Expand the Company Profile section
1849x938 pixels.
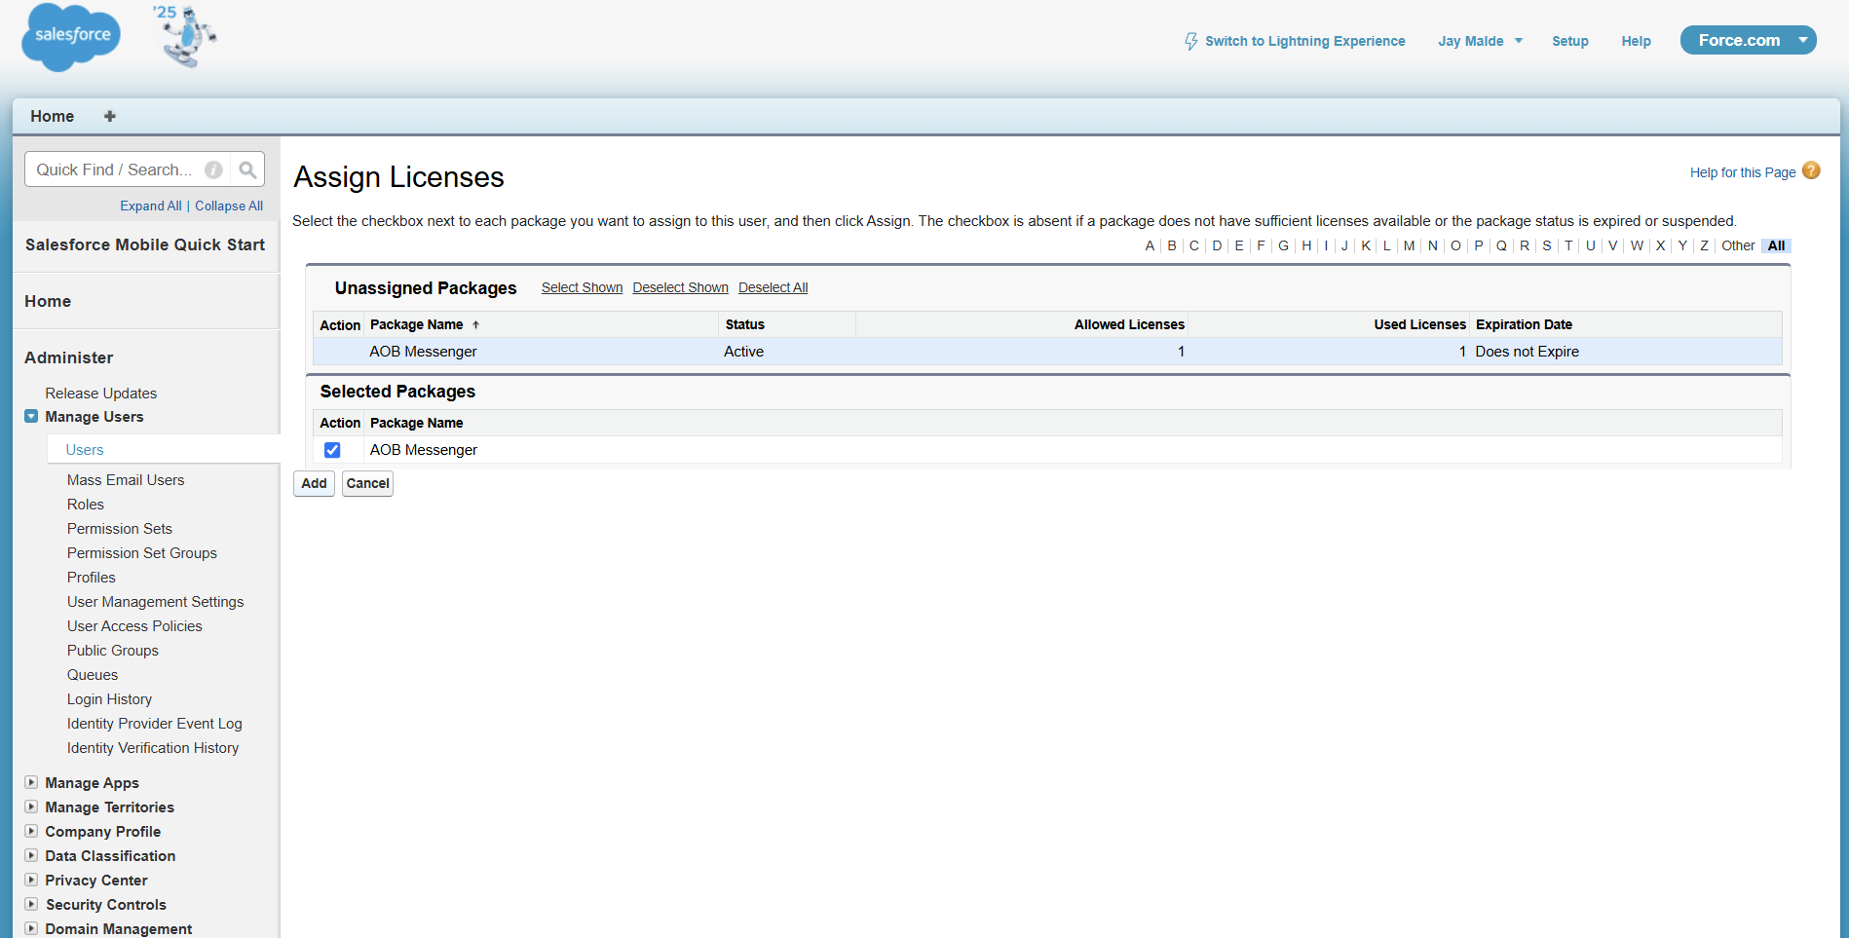point(31,831)
